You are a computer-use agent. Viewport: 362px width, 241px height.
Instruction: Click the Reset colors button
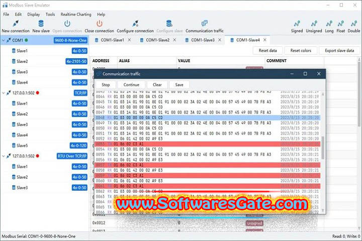(x=301, y=51)
